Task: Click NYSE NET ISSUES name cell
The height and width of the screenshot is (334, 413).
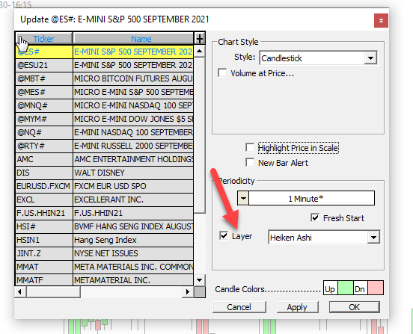Action: pos(133,253)
